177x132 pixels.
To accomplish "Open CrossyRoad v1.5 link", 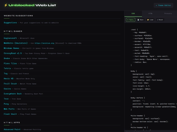I will point(13,53).
